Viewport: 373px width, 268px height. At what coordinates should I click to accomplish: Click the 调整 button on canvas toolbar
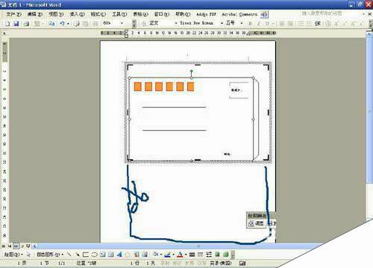coord(257,223)
